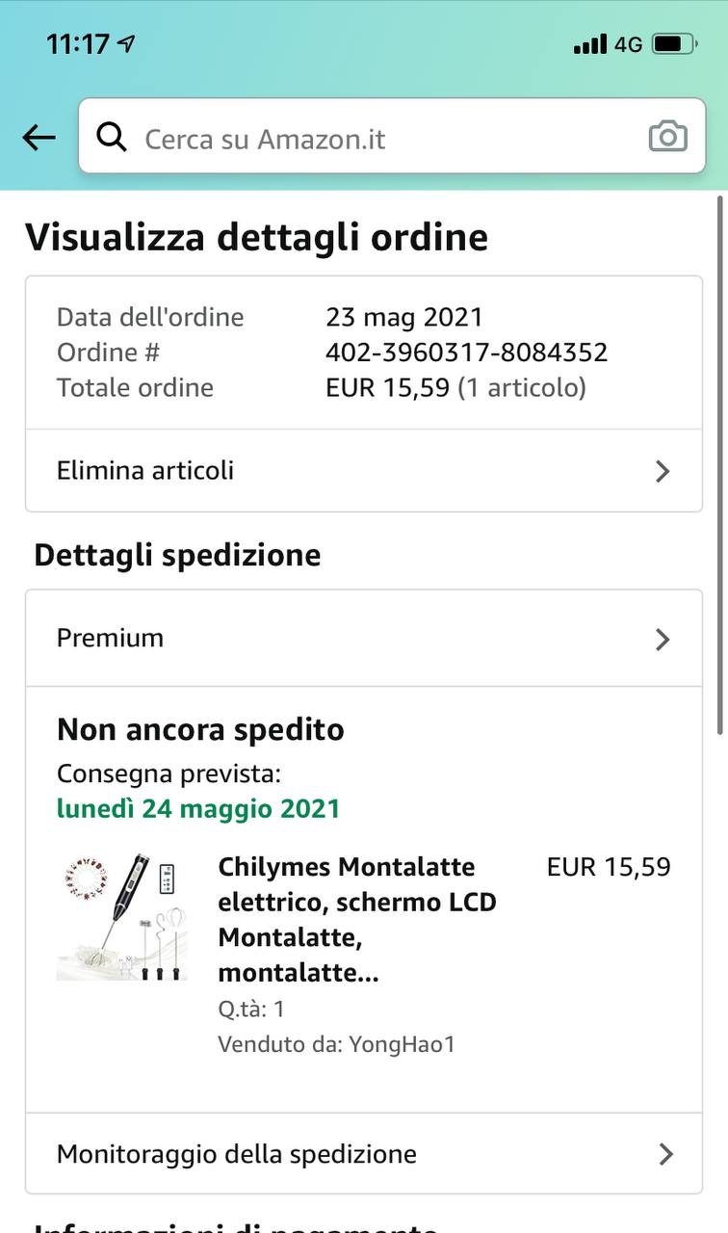
Task: Tap the battery icon in status bar
Action: pos(674,44)
